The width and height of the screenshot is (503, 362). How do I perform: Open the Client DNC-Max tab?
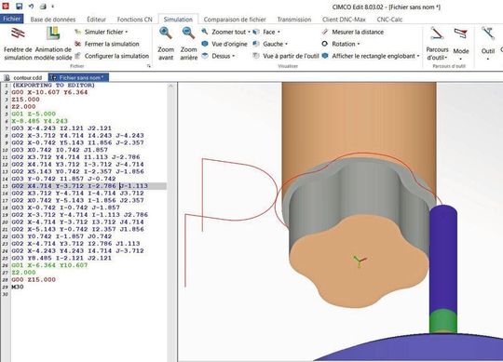(344, 20)
